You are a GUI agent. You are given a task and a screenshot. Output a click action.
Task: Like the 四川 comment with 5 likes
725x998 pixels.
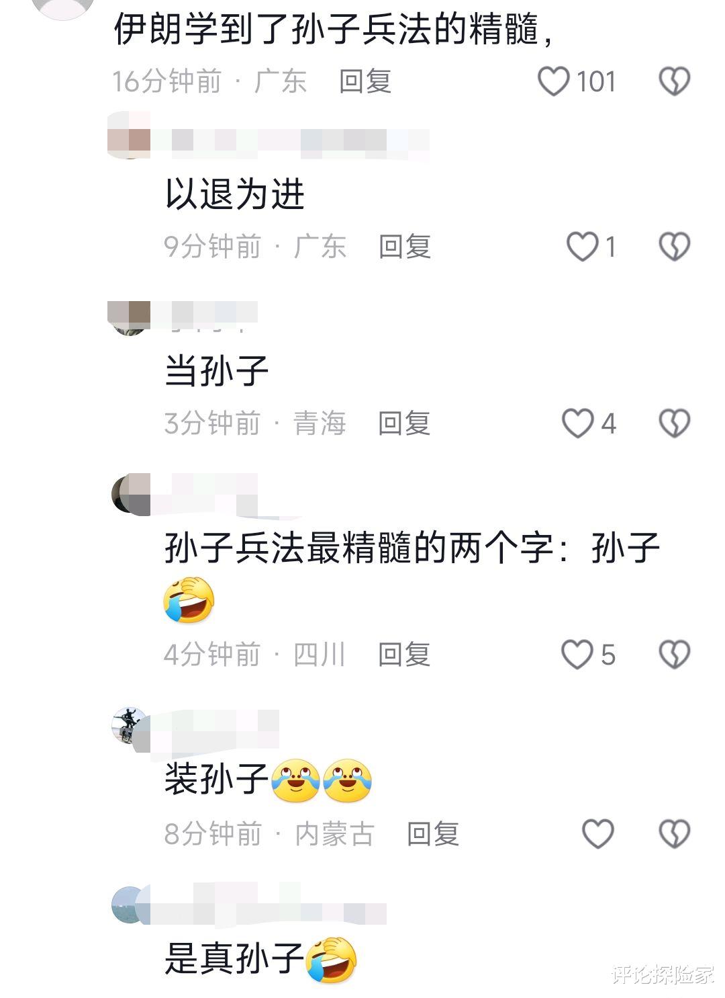point(577,655)
